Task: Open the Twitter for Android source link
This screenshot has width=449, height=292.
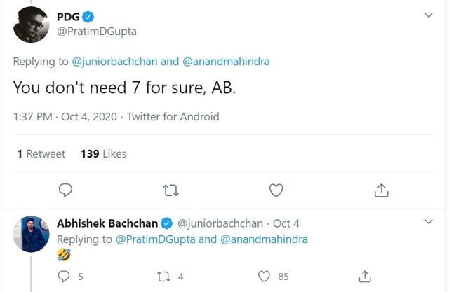Action: click(x=173, y=116)
